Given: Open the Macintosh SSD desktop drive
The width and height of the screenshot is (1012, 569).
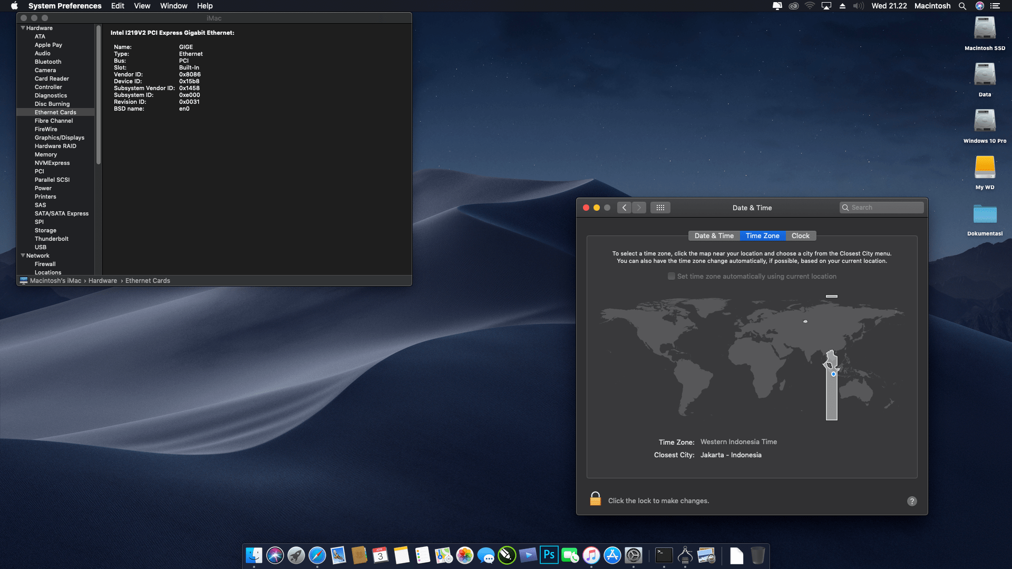Looking at the screenshot, I should (985, 28).
